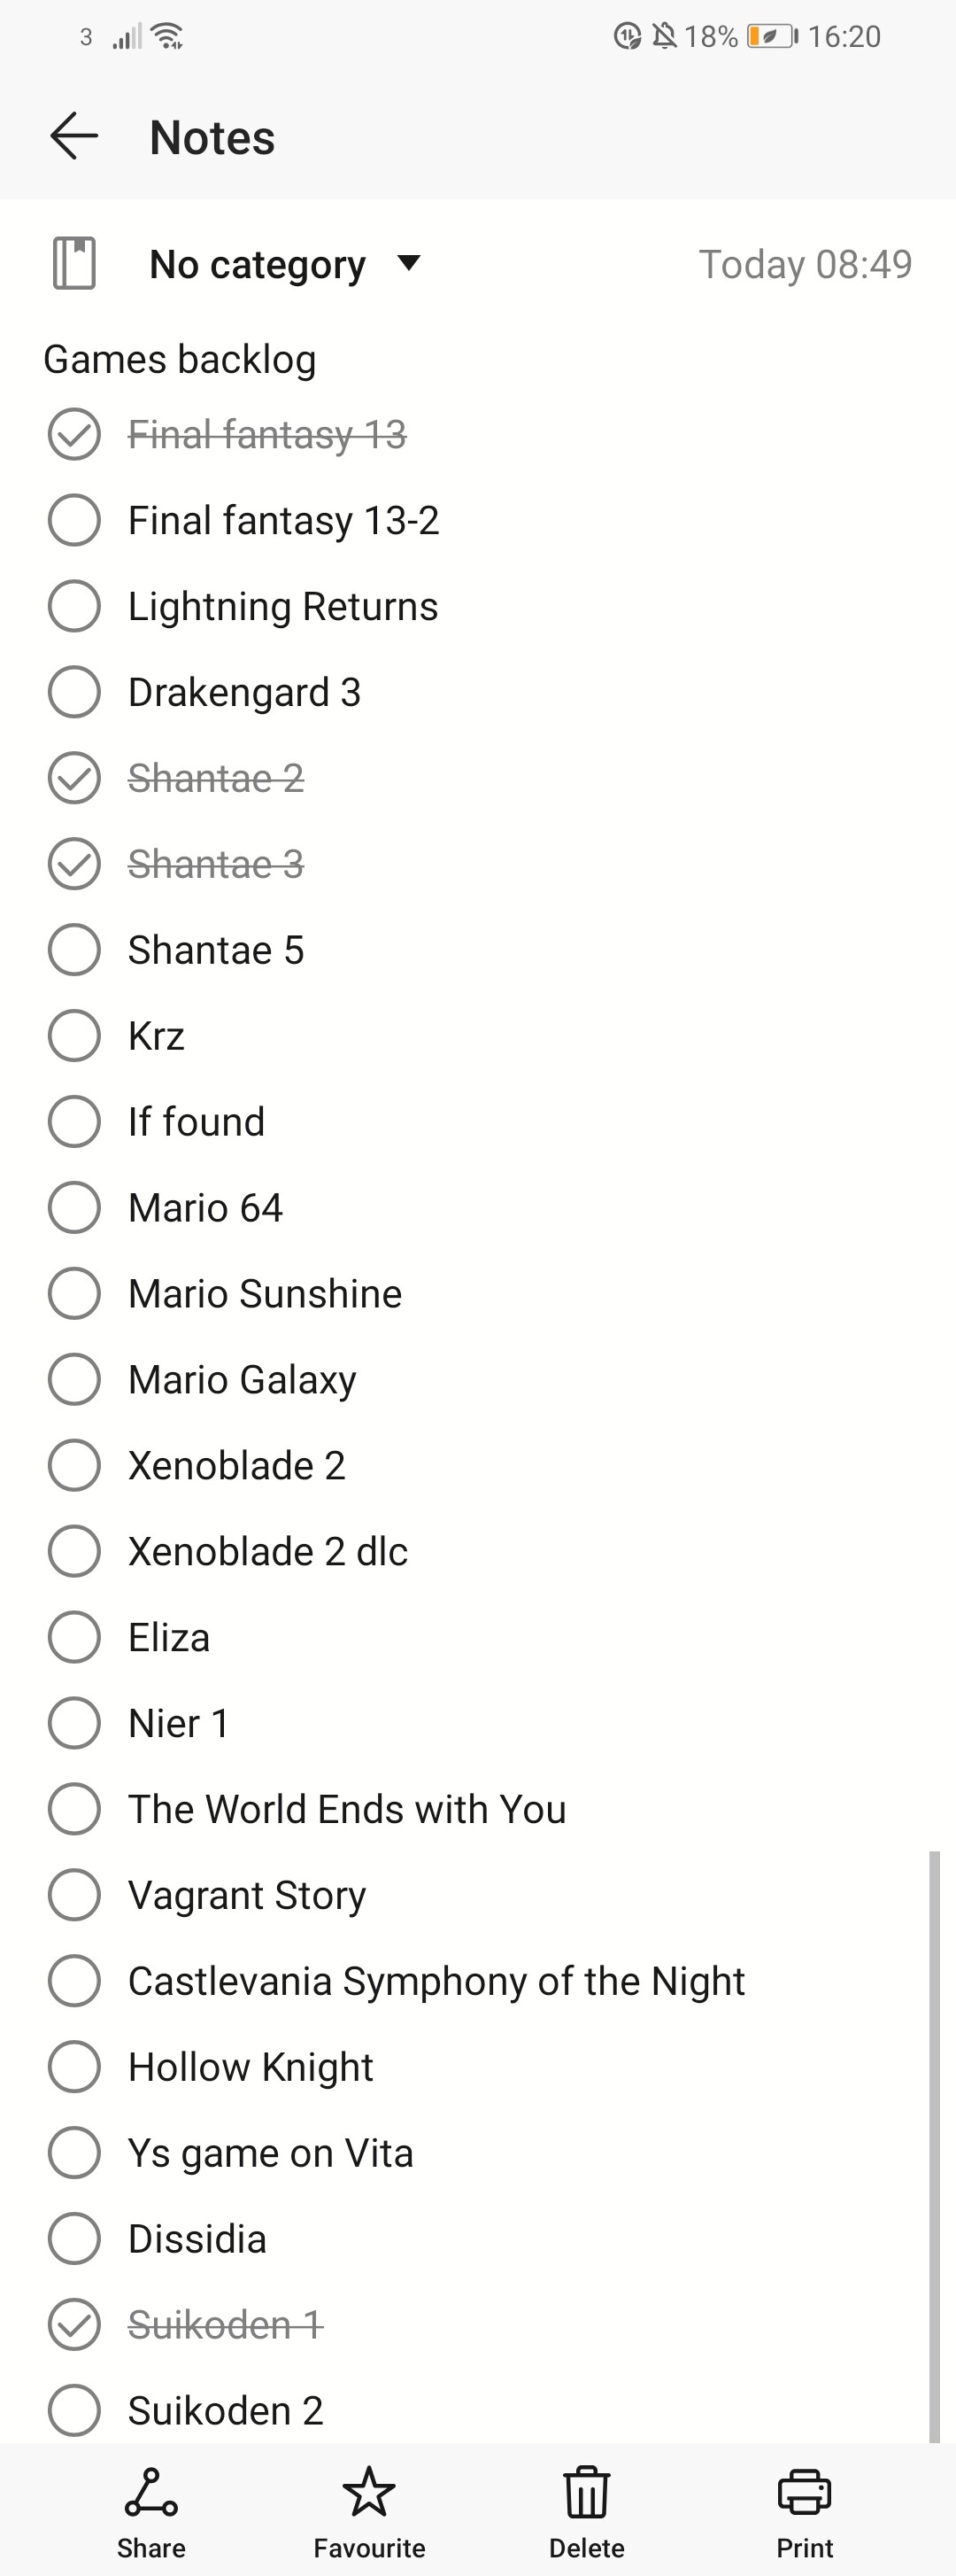
Task: Tap the Today 08:49 timestamp
Action: tap(804, 265)
